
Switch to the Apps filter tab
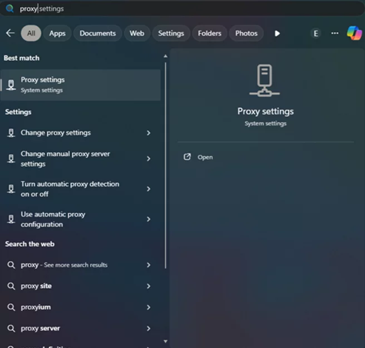(x=57, y=33)
